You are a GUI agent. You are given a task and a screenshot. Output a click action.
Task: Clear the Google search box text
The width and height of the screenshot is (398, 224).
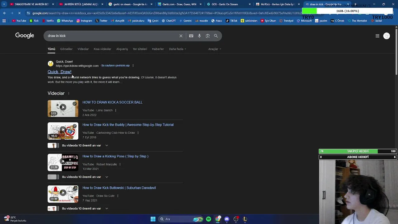(x=181, y=36)
